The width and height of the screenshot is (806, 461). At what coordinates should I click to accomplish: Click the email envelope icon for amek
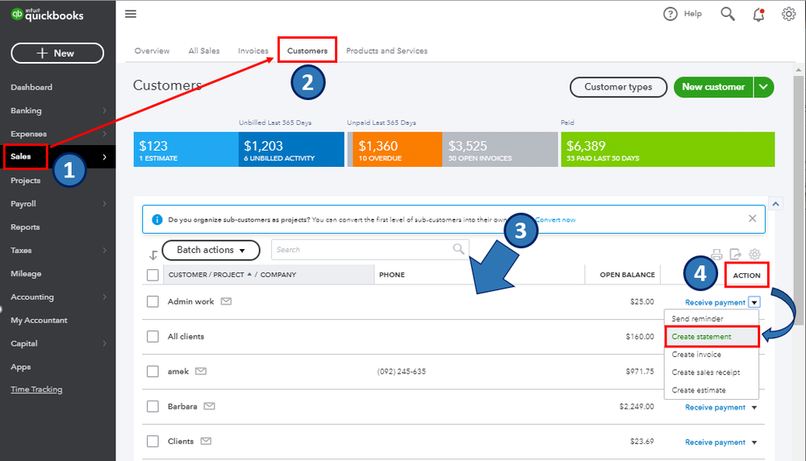(201, 372)
